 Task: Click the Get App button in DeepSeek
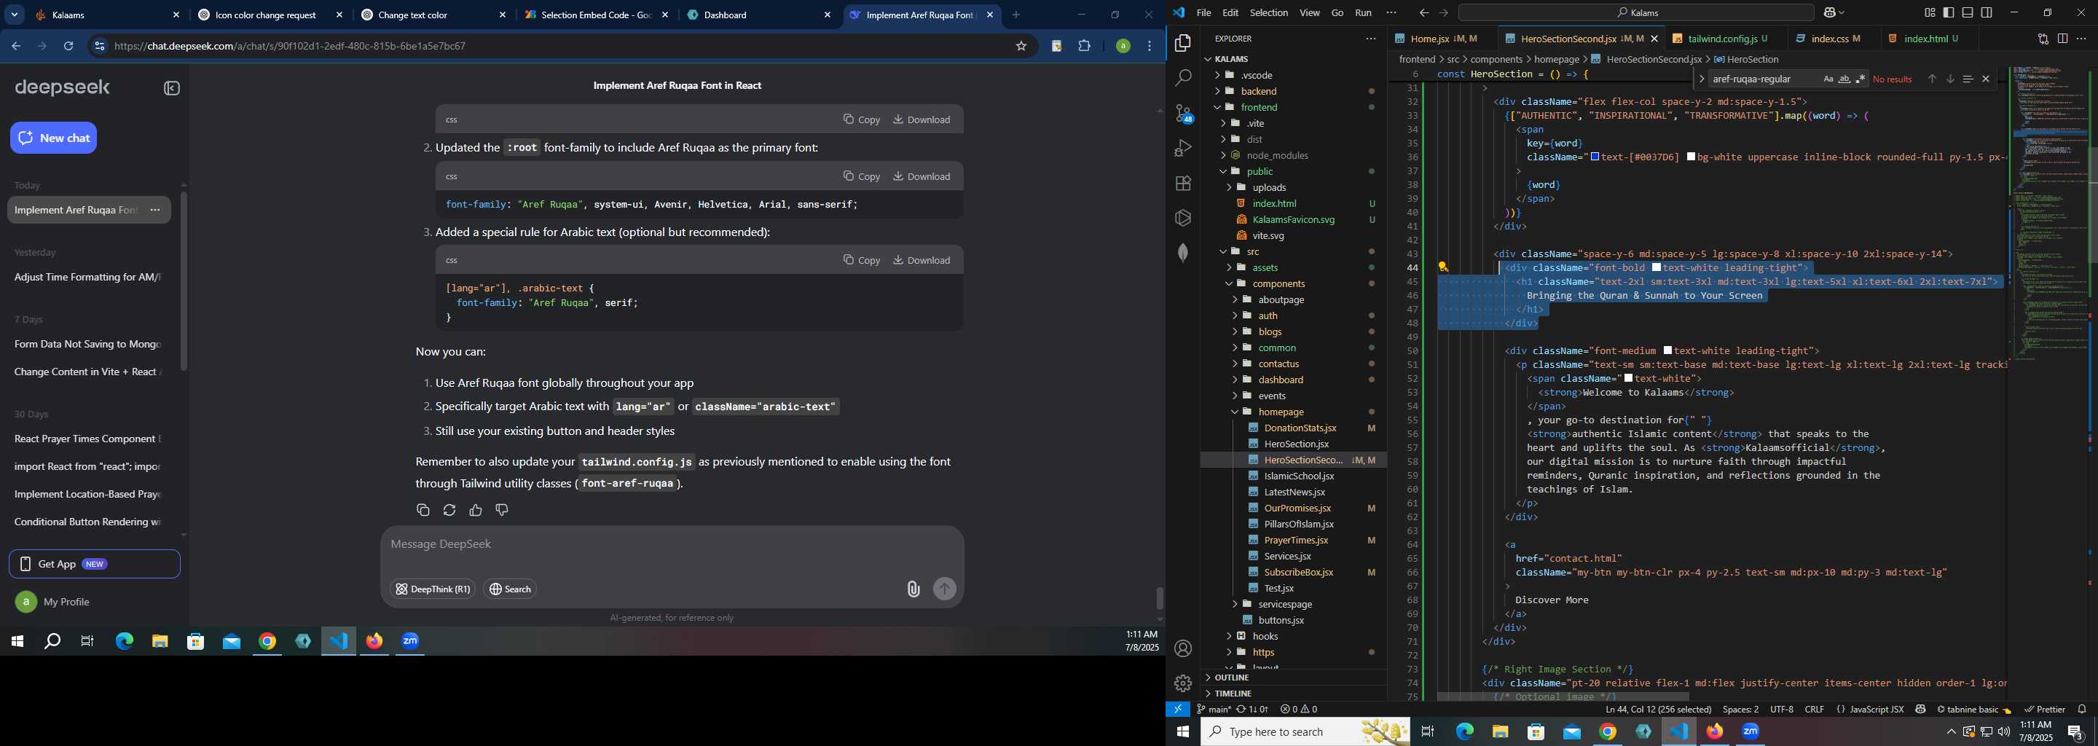coord(95,564)
